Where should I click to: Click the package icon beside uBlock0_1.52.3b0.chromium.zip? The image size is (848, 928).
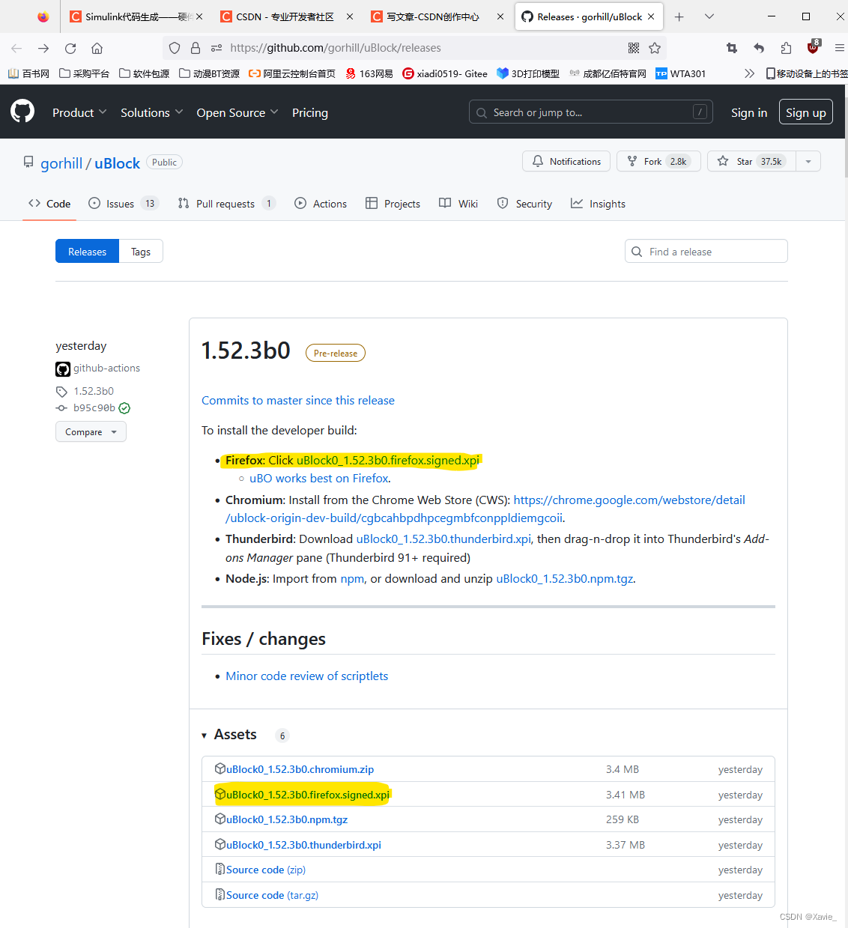(x=219, y=768)
